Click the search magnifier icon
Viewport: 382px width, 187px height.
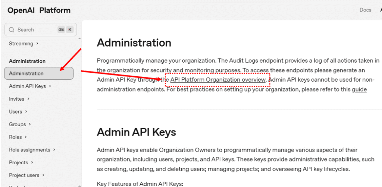12,30
